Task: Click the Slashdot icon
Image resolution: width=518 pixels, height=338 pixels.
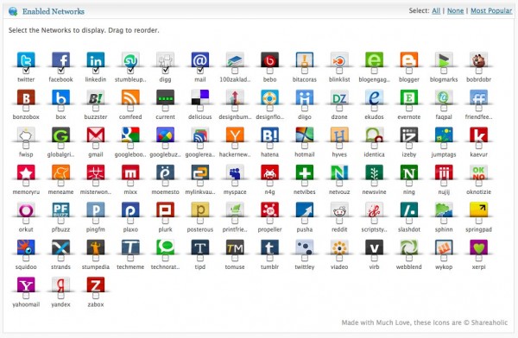Action: pyautogui.click(x=409, y=210)
